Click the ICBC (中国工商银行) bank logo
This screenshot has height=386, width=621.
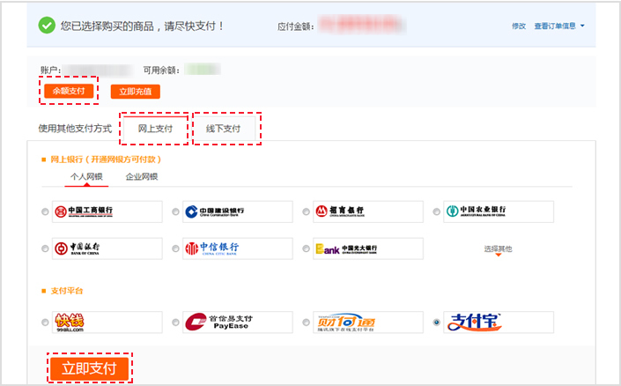(107, 212)
